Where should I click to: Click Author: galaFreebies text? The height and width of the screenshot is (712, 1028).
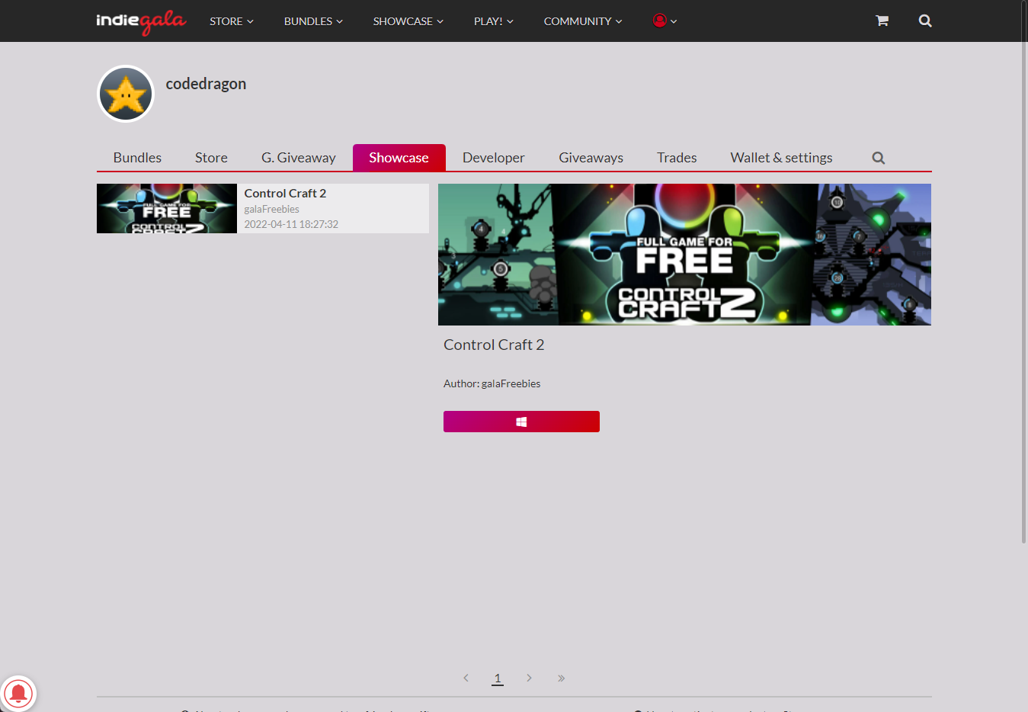coord(492,383)
